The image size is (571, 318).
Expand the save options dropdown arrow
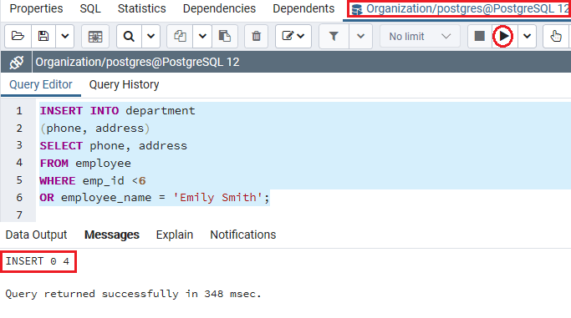[65, 37]
